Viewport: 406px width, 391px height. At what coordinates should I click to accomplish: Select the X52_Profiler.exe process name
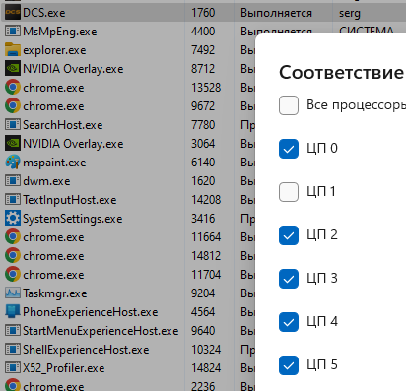64,368
